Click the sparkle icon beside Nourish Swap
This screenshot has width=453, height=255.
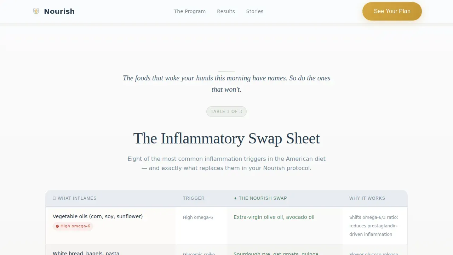(235, 198)
